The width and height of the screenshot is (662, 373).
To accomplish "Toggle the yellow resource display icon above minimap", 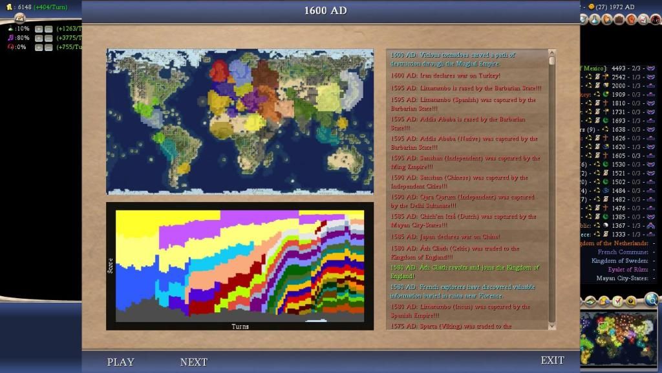I will click(631, 301).
